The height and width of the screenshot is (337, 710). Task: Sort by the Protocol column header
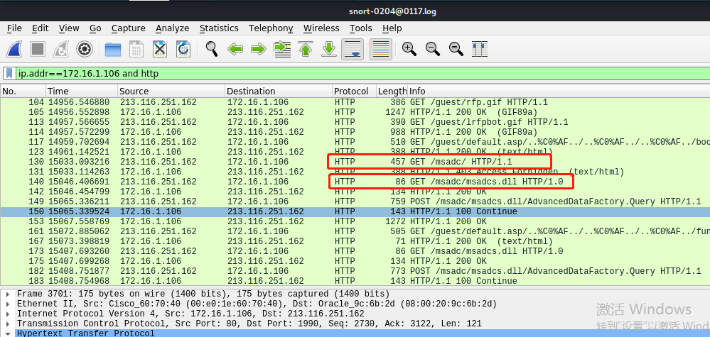354,92
